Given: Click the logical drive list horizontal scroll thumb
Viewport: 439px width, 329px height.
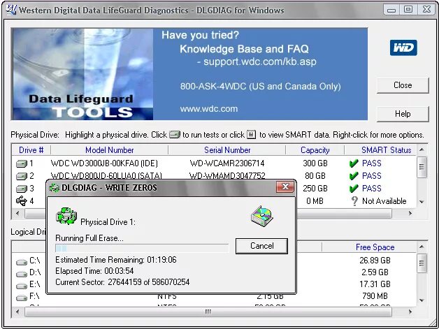Looking at the screenshot, I should coord(208,312).
